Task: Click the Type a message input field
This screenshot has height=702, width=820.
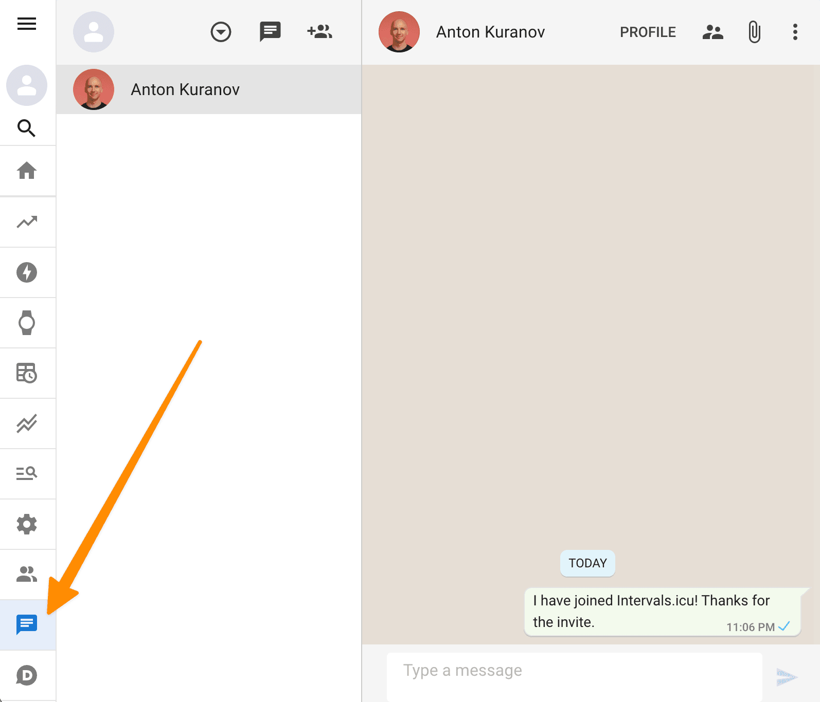Action: point(574,671)
